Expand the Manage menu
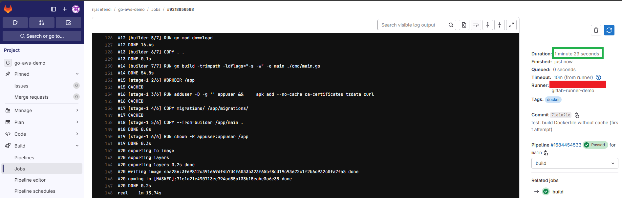 click(x=77, y=110)
